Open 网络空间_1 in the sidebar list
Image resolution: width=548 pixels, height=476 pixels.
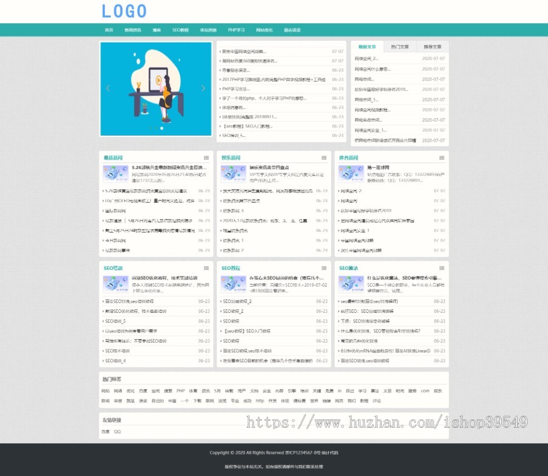point(367,100)
